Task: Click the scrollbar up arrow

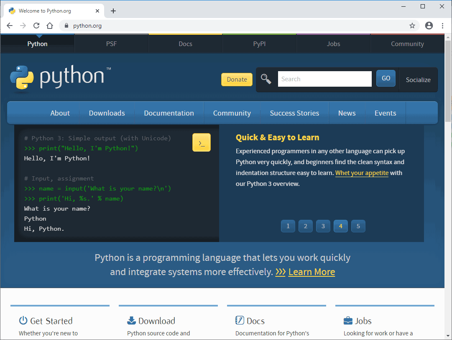Action: 448,37
